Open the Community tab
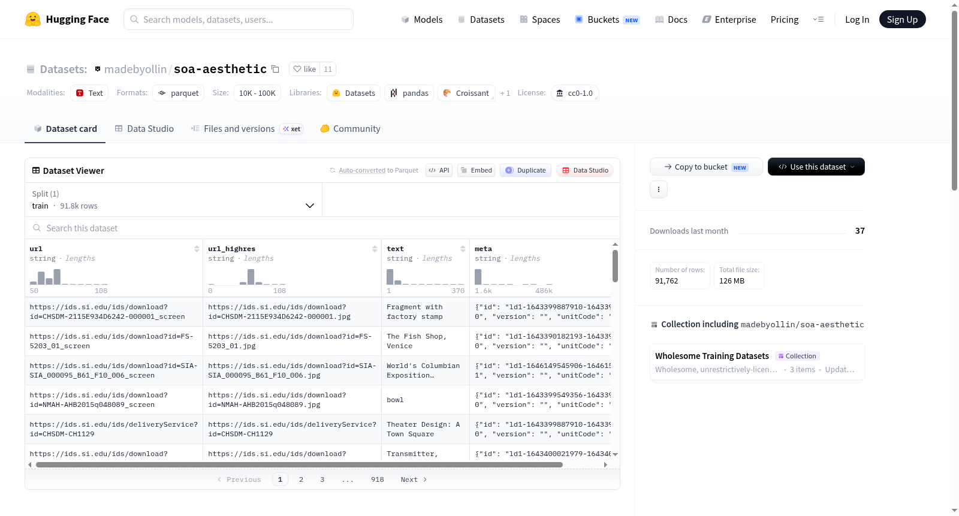This screenshot has width=959, height=516. 350,128
